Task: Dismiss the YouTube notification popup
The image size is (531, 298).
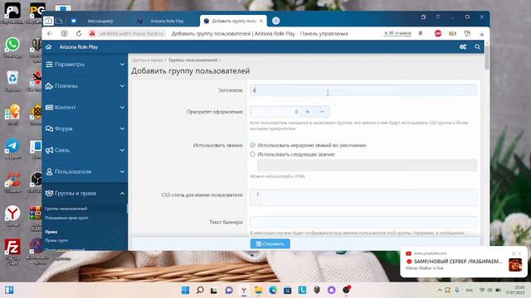Action: click(x=520, y=253)
